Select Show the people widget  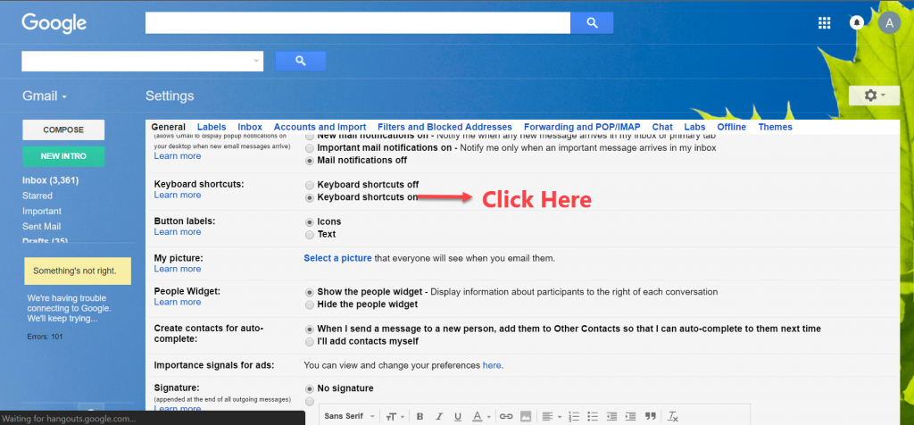(x=310, y=292)
